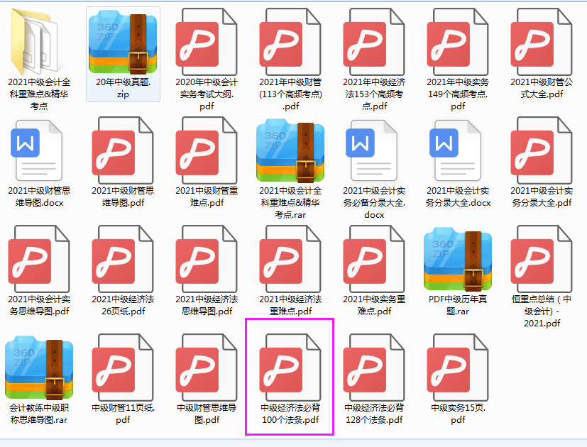Click the file name '2021中级财管重难点.pdf'
This screenshot has height=447, width=587.
pos(207,197)
